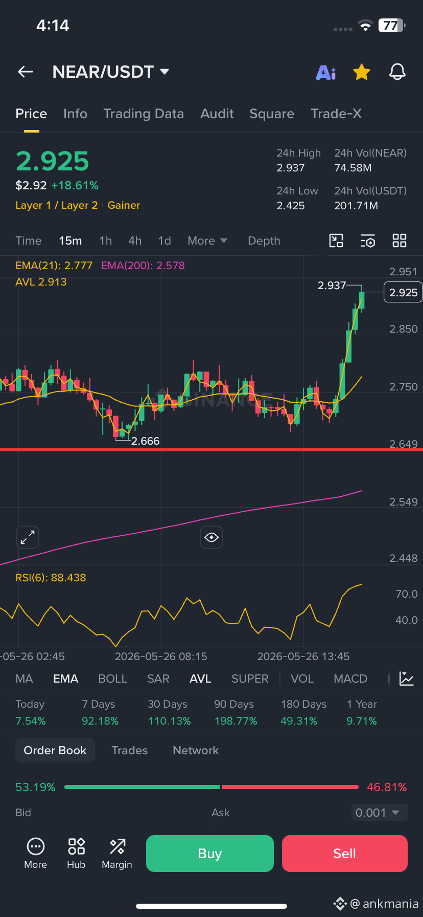
Task: Open the chart drawing tools icon
Action: point(336,241)
